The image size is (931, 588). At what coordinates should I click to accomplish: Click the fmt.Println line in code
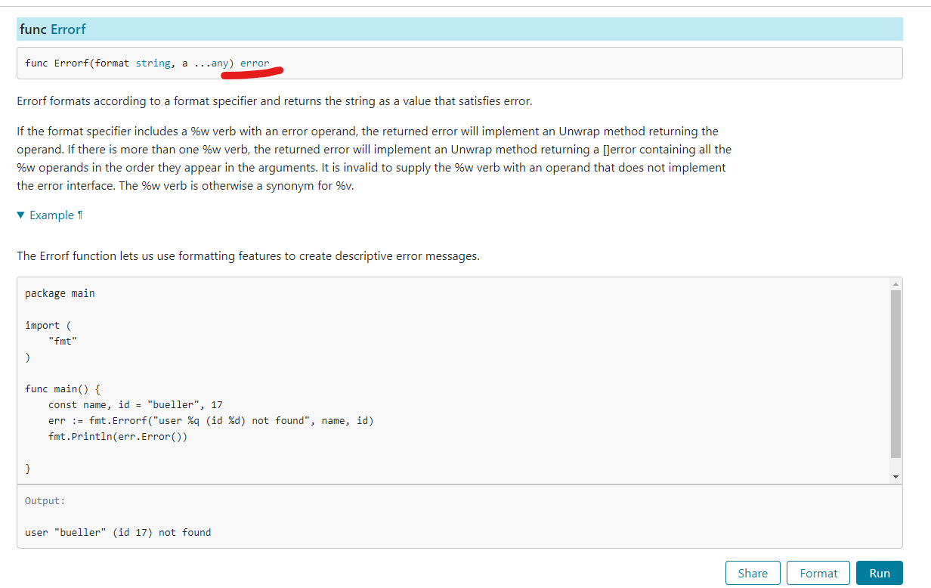(x=117, y=436)
